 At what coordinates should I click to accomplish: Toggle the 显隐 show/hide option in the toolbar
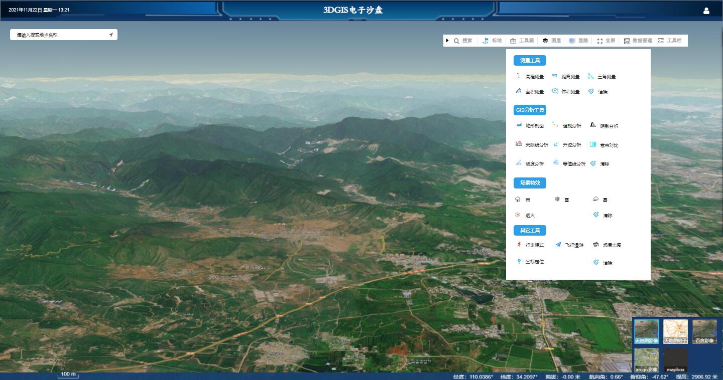578,41
